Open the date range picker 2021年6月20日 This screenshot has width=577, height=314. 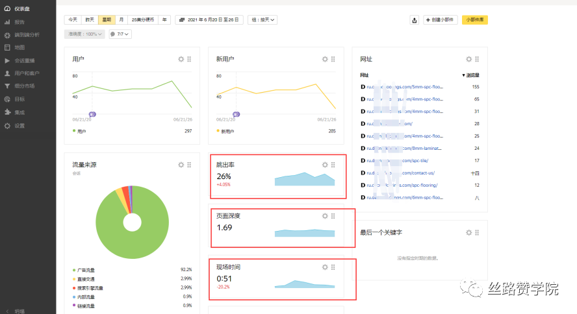[x=209, y=20]
